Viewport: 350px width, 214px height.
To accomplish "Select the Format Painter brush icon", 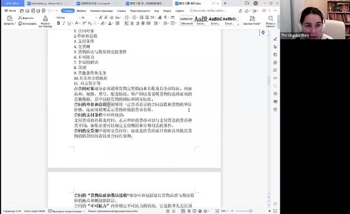I will [45, 19].
